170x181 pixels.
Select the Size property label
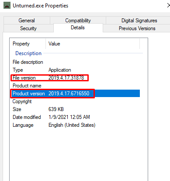pyautogui.click(x=17, y=109)
